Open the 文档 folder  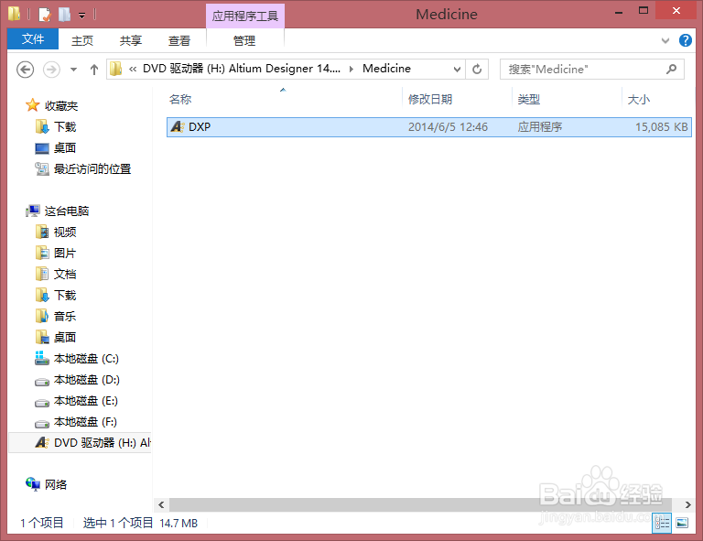pos(65,275)
